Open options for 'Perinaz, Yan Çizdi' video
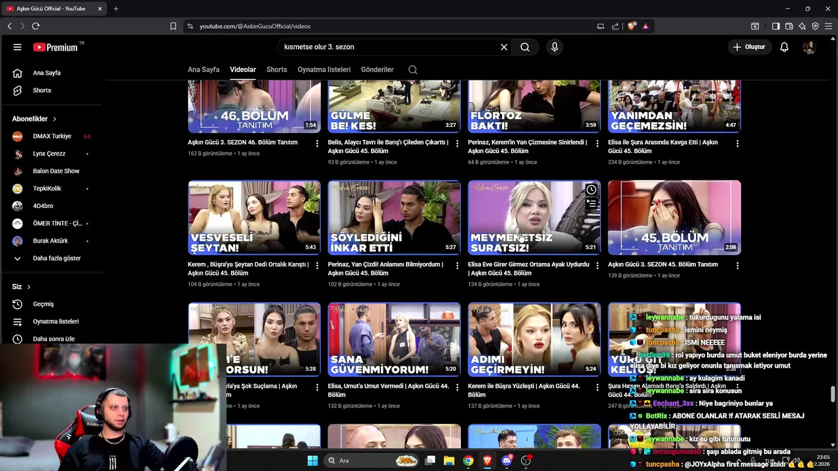 coord(457,266)
